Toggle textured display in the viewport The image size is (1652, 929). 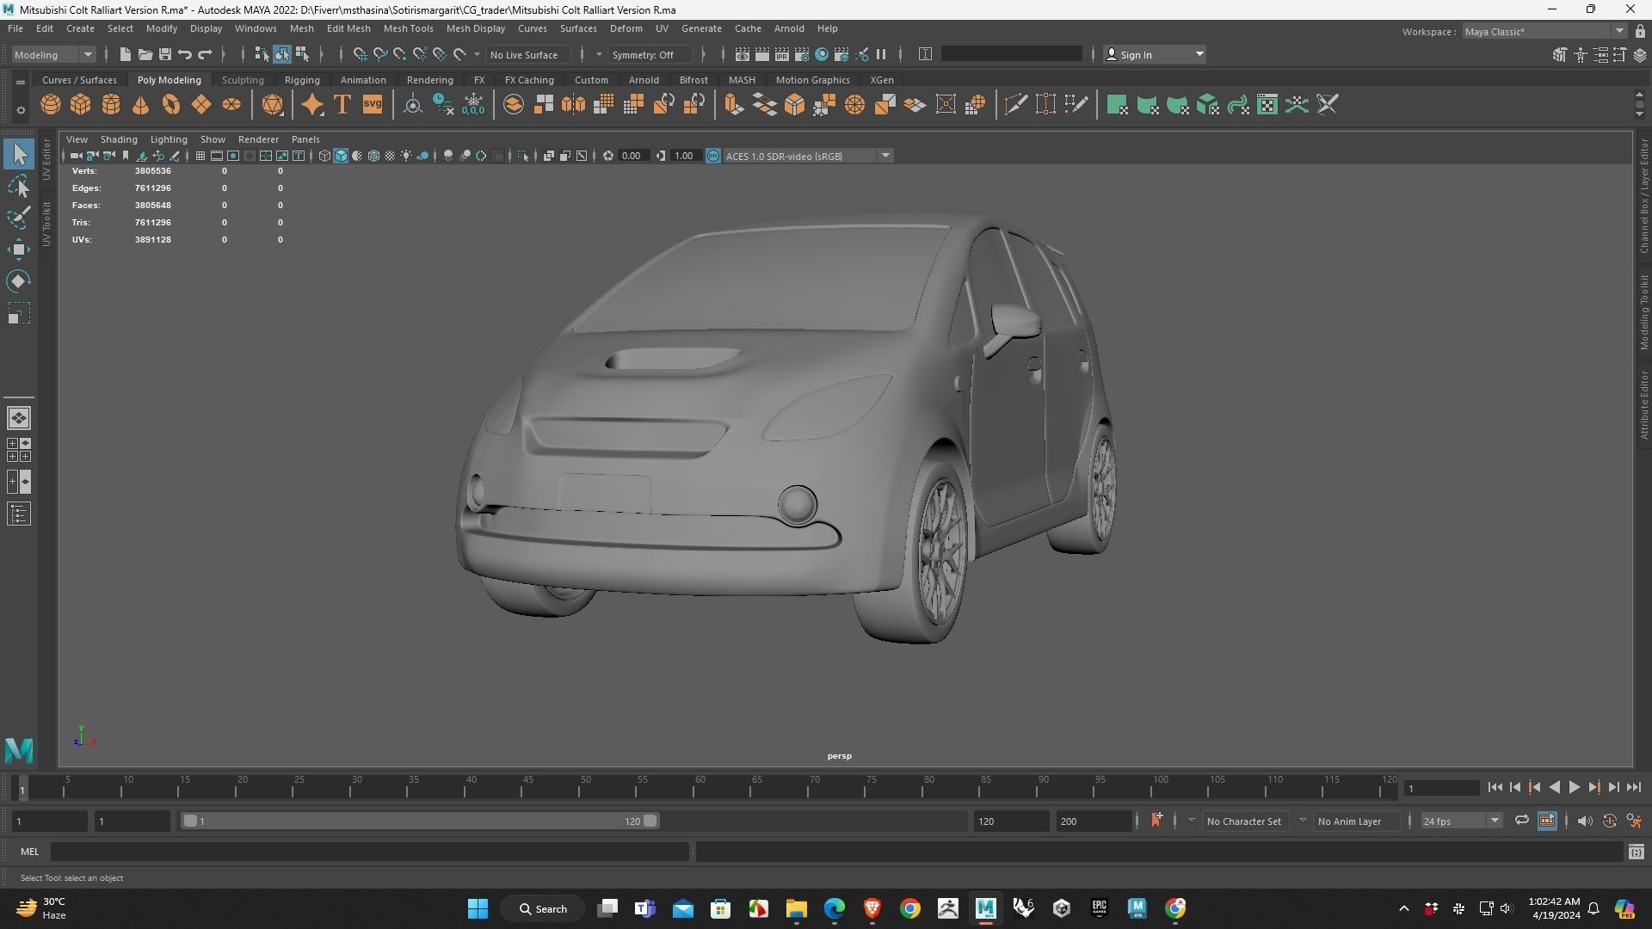390,156
